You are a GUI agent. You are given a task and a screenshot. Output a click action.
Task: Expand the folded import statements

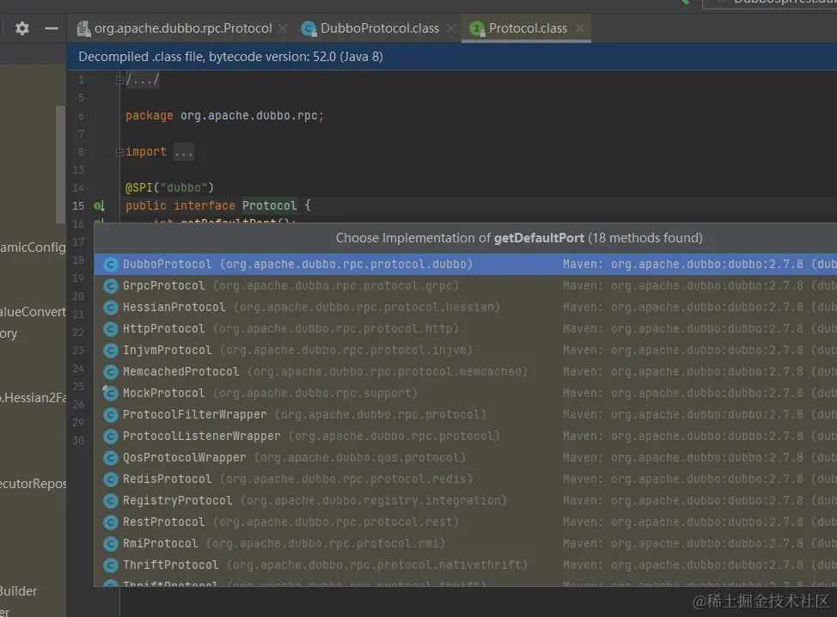119,152
